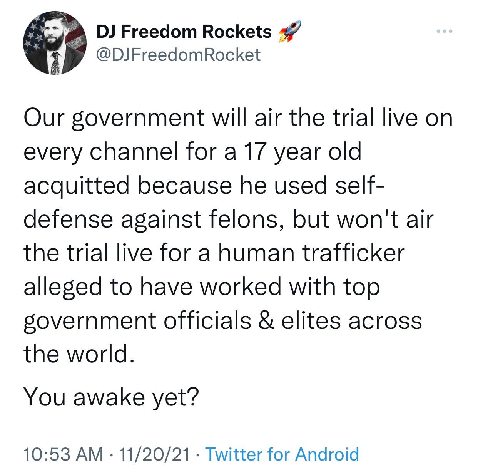Click the 11/20/21 tweet date
Viewport: 478px width, 474px height.
154,454
